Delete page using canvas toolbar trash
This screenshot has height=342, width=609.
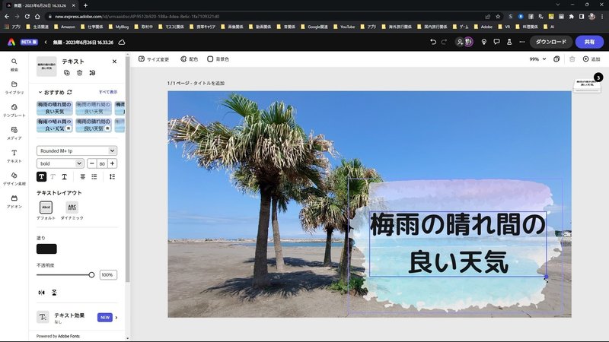tap(572, 59)
